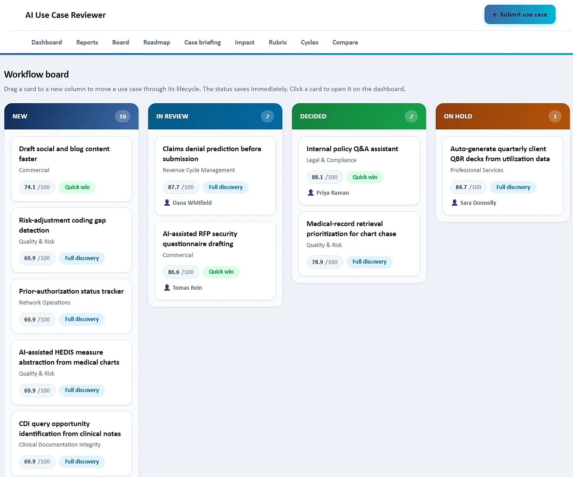Open the Case briefing tab
Image resolution: width=573 pixels, height=477 pixels.
[203, 42]
